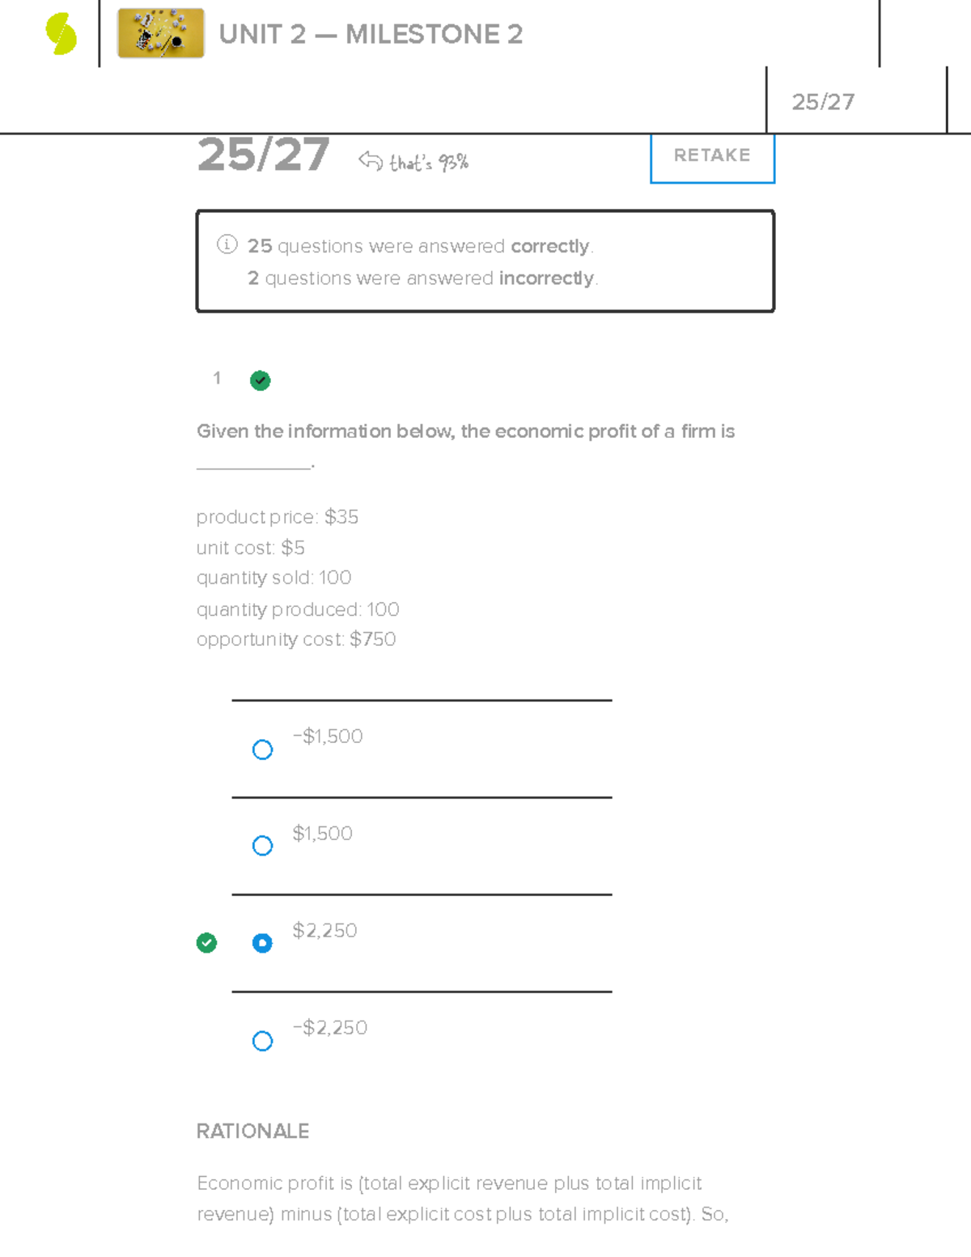Click the 25/27 score box in header
971x1257 pixels.
[x=823, y=102]
